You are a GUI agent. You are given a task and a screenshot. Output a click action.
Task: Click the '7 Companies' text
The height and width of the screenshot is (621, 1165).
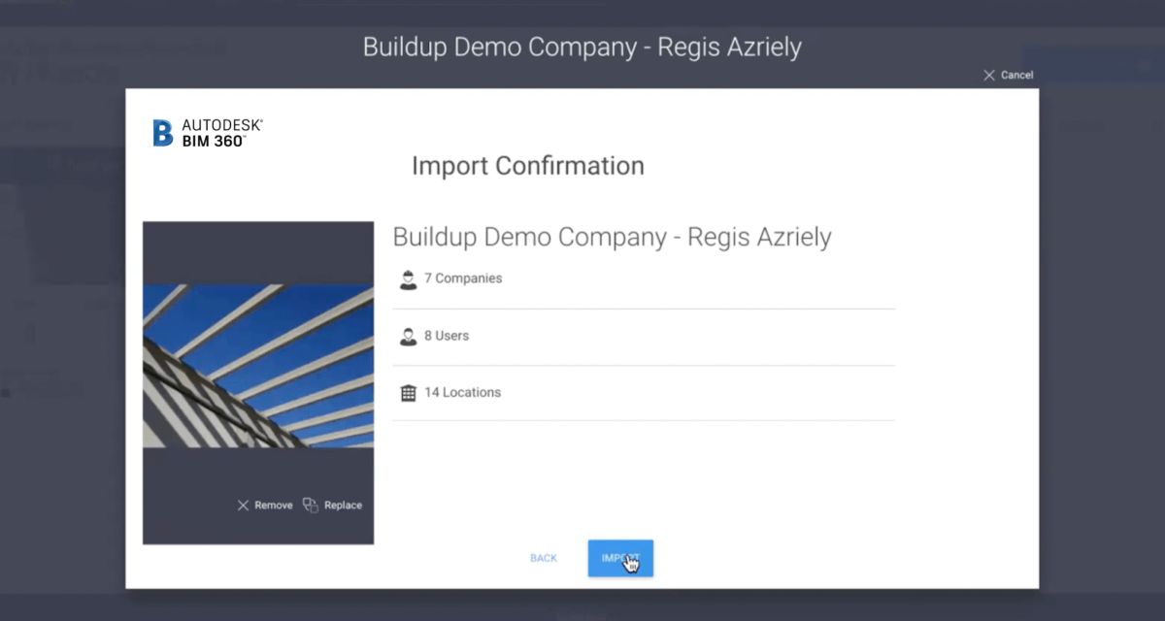(463, 278)
